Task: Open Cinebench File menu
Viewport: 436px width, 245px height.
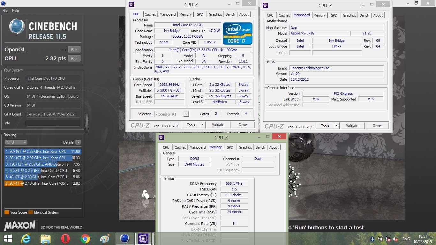Action: click(x=5, y=11)
